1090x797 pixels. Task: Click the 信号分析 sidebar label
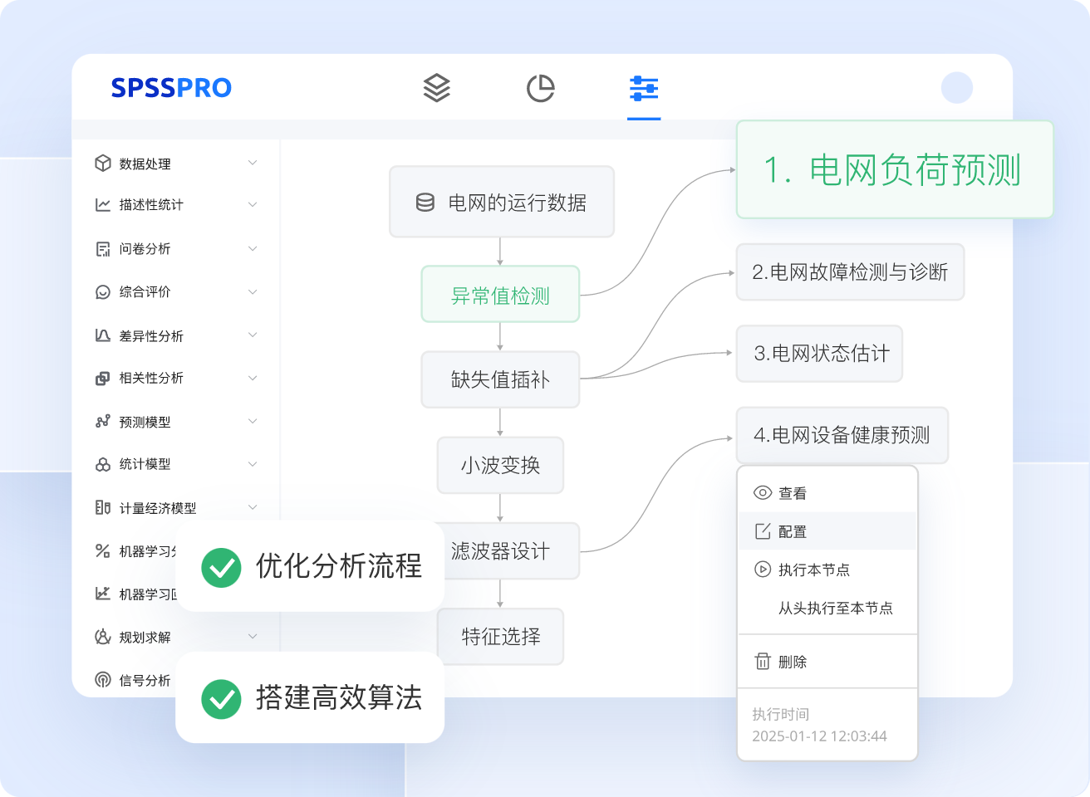pos(145,680)
